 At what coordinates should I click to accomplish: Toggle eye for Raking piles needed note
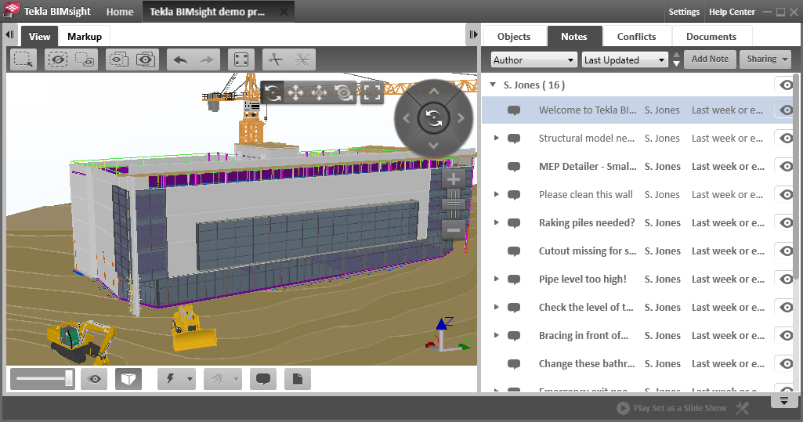pyautogui.click(x=786, y=222)
